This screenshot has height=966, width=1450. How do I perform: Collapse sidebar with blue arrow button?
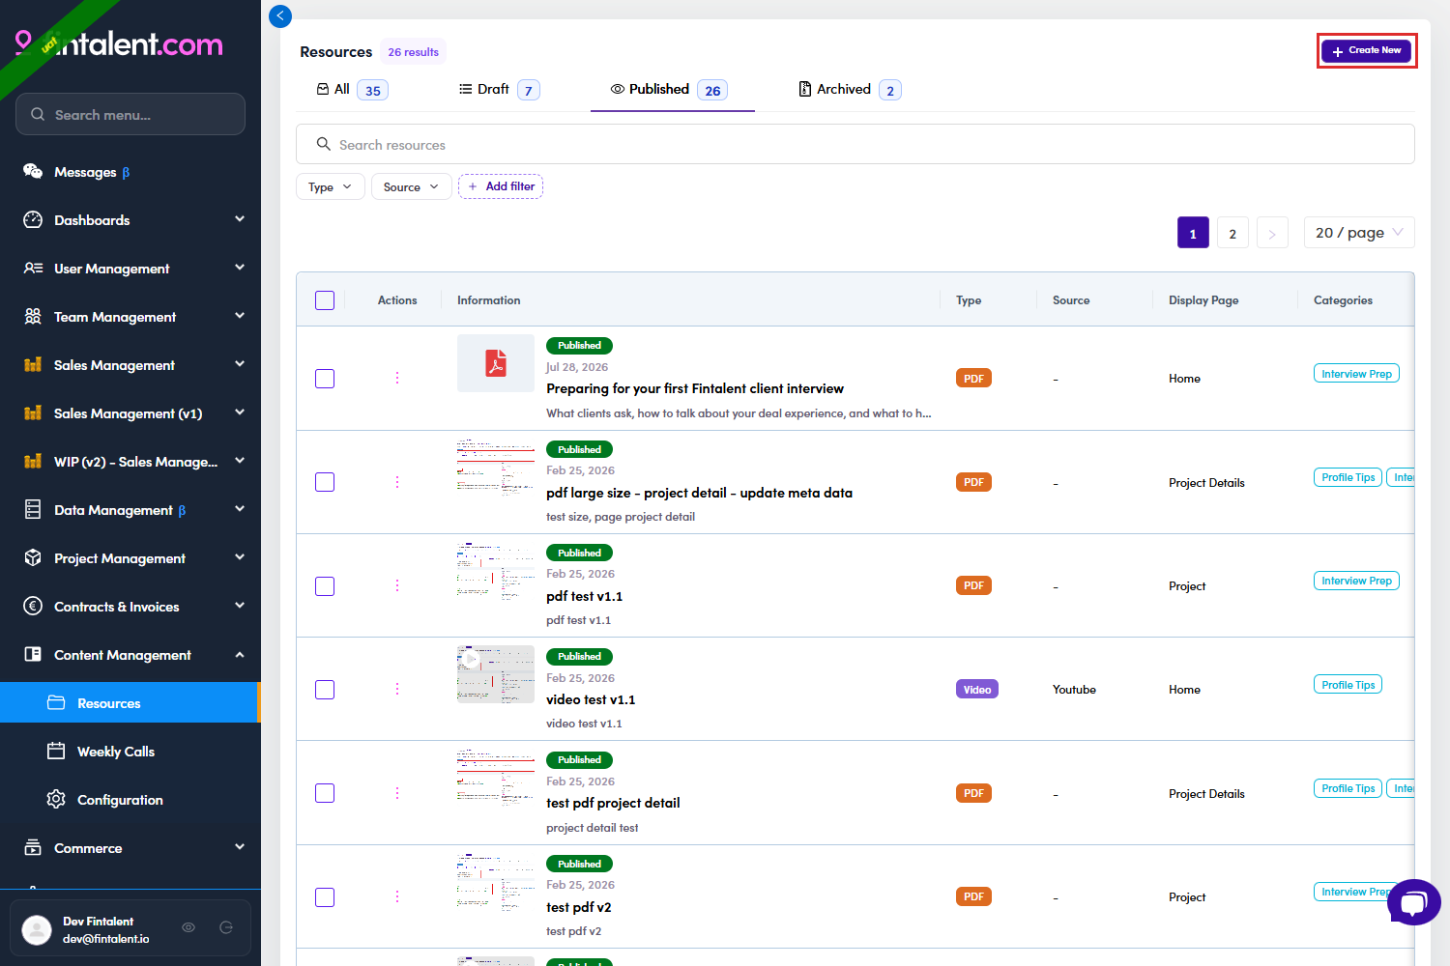(280, 15)
